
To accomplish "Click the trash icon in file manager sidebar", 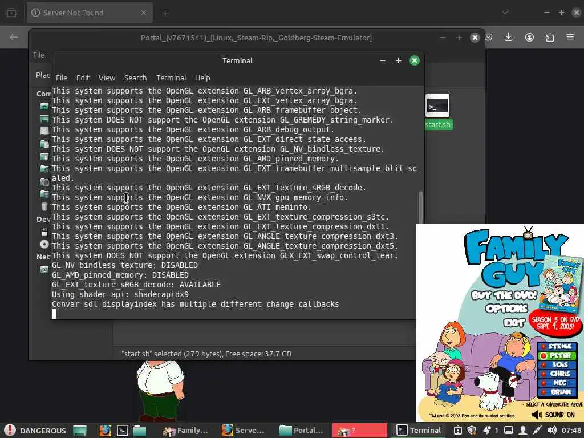I will point(44,206).
